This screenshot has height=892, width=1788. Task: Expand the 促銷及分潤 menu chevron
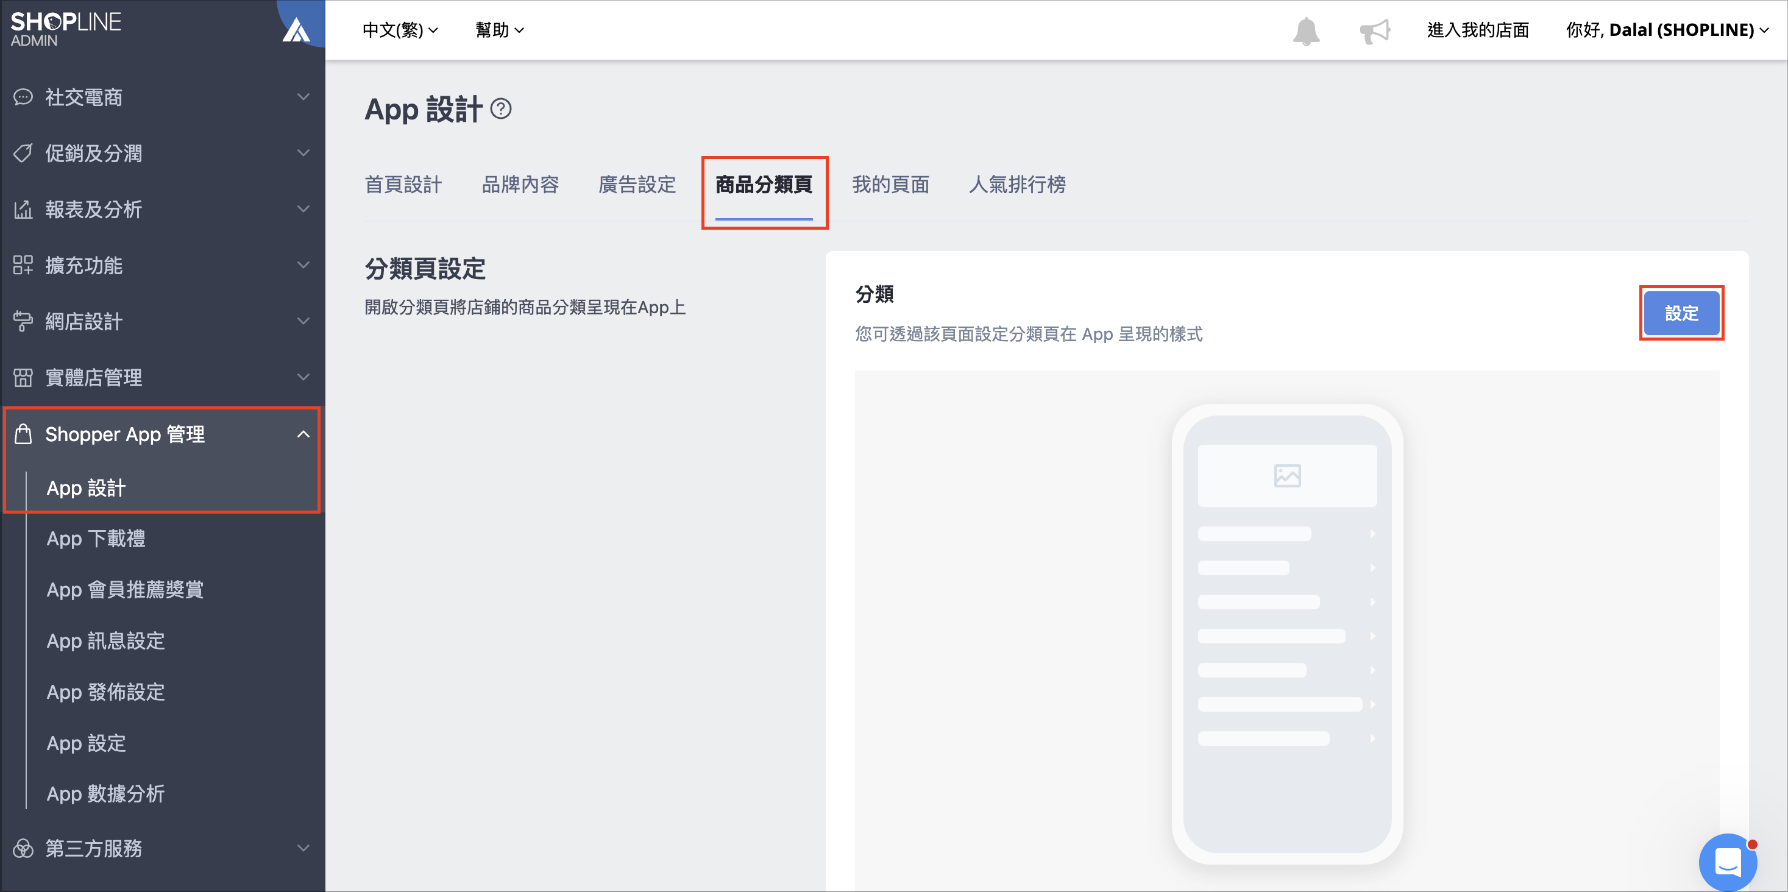pos(303,153)
